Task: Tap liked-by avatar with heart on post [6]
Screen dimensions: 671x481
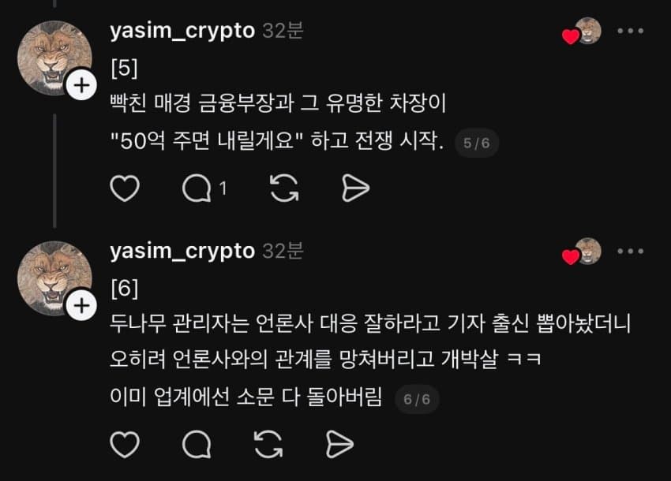Action: [582, 252]
